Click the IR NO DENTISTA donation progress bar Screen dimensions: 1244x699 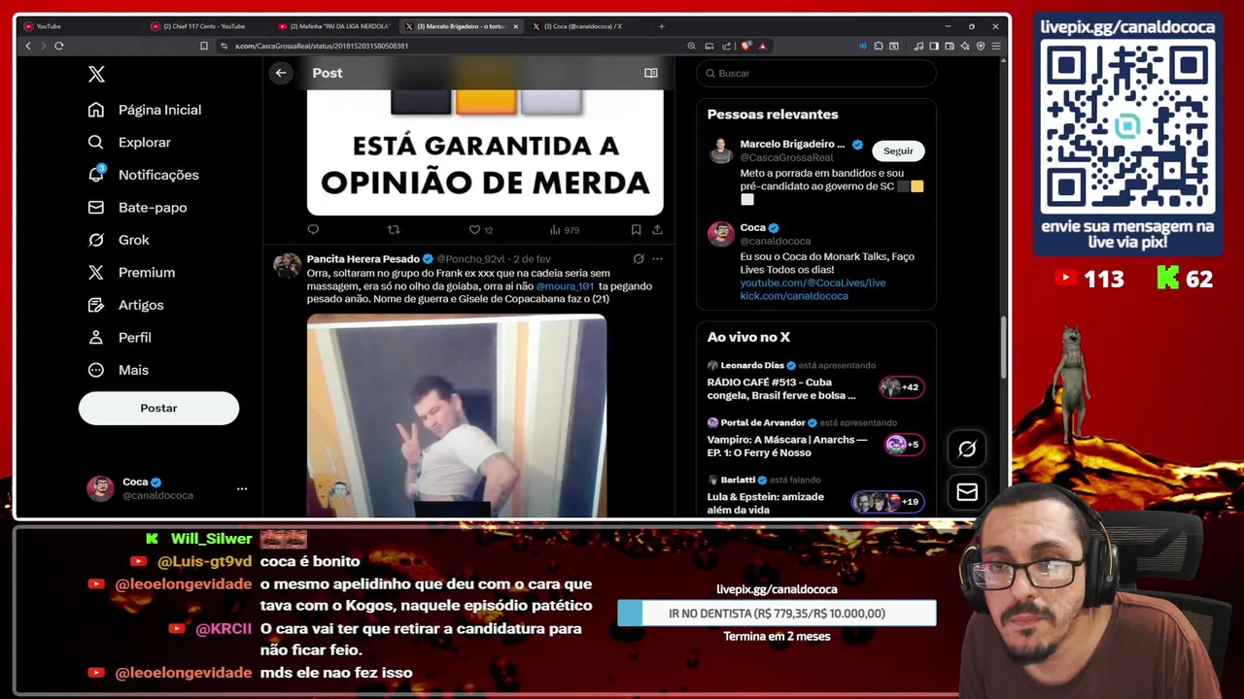(x=777, y=614)
